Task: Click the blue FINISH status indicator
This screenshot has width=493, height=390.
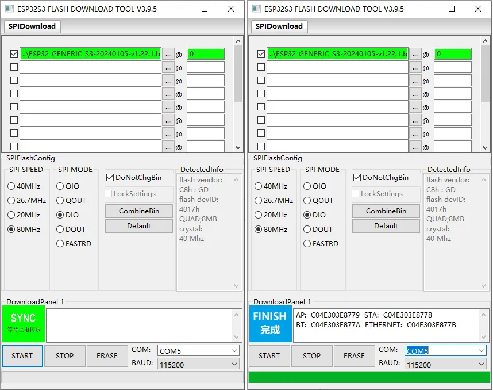Action: coord(270,323)
